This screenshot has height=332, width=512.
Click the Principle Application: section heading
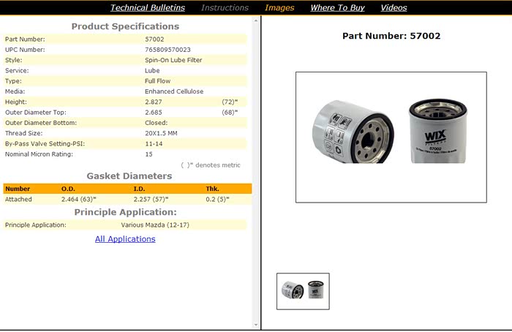[x=125, y=212]
